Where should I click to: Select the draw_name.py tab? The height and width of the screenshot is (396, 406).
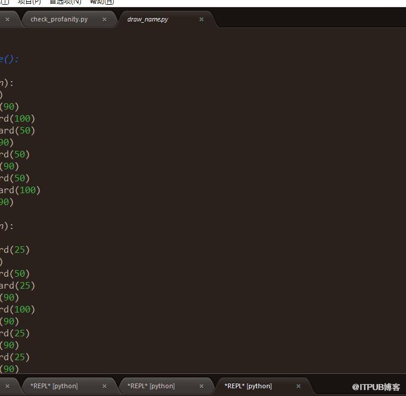click(x=148, y=20)
